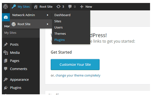Choose Users from the flyout menu
The height and width of the screenshot is (97, 153).
point(58,27)
